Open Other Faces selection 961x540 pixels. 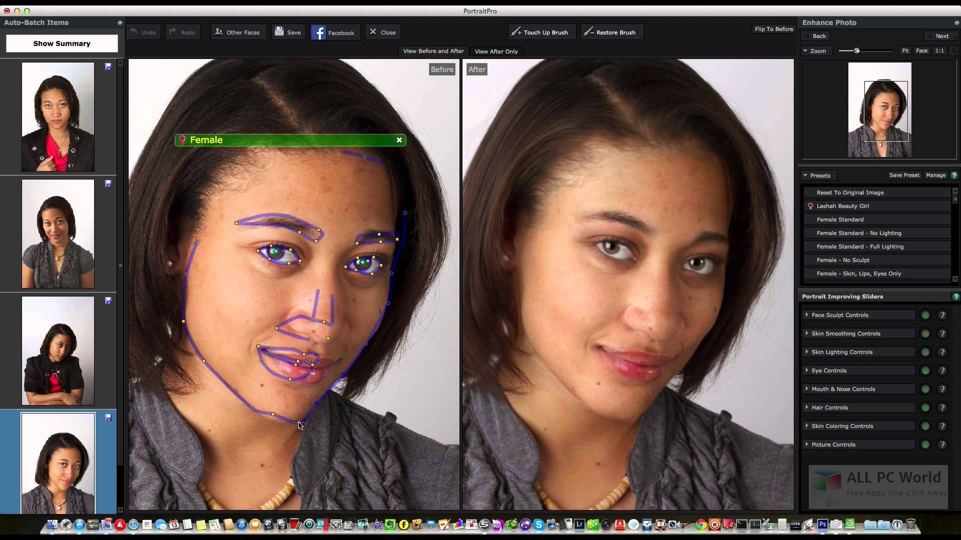pos(237,32)
